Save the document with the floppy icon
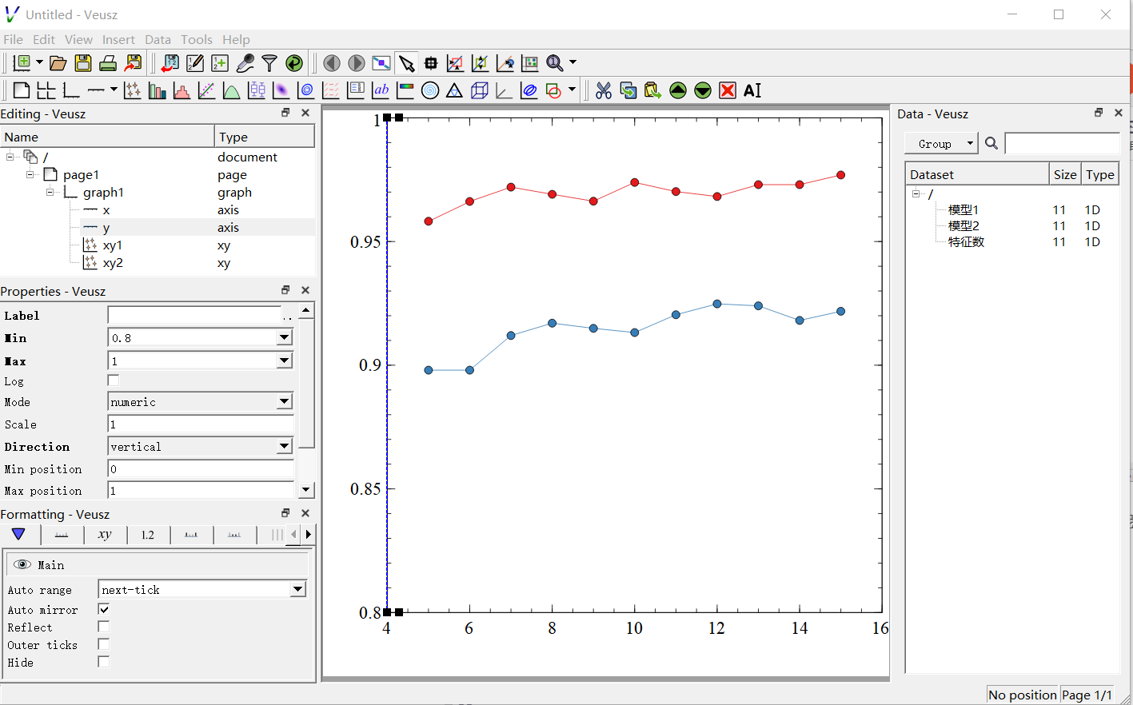Screen dimensions: 1133x705 coord(83,62)
